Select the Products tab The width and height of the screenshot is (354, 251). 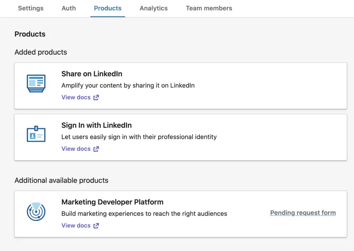[x=108, y=8]
